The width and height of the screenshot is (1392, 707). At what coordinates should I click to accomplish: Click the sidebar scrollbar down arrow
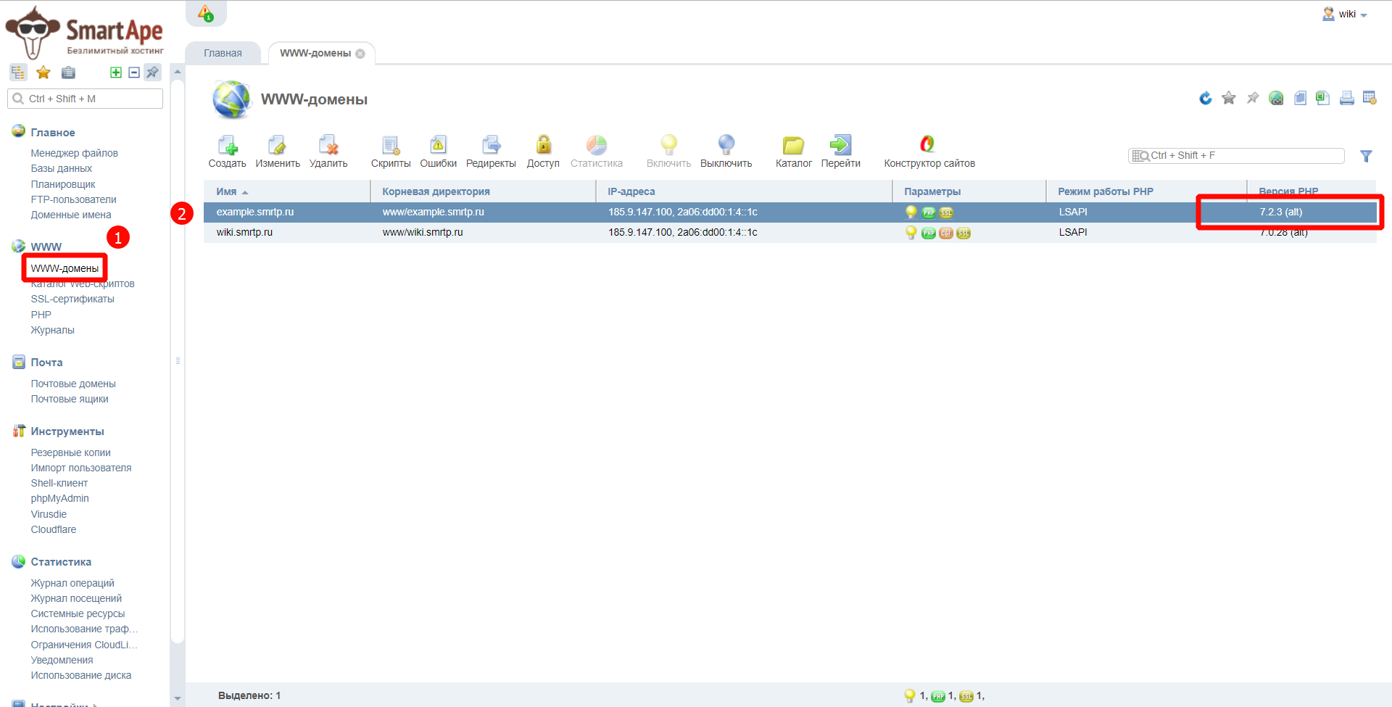pyautogui.click(x=178, y=698)
